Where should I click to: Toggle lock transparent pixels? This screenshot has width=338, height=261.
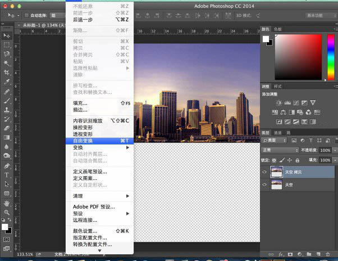coord(274,160)
